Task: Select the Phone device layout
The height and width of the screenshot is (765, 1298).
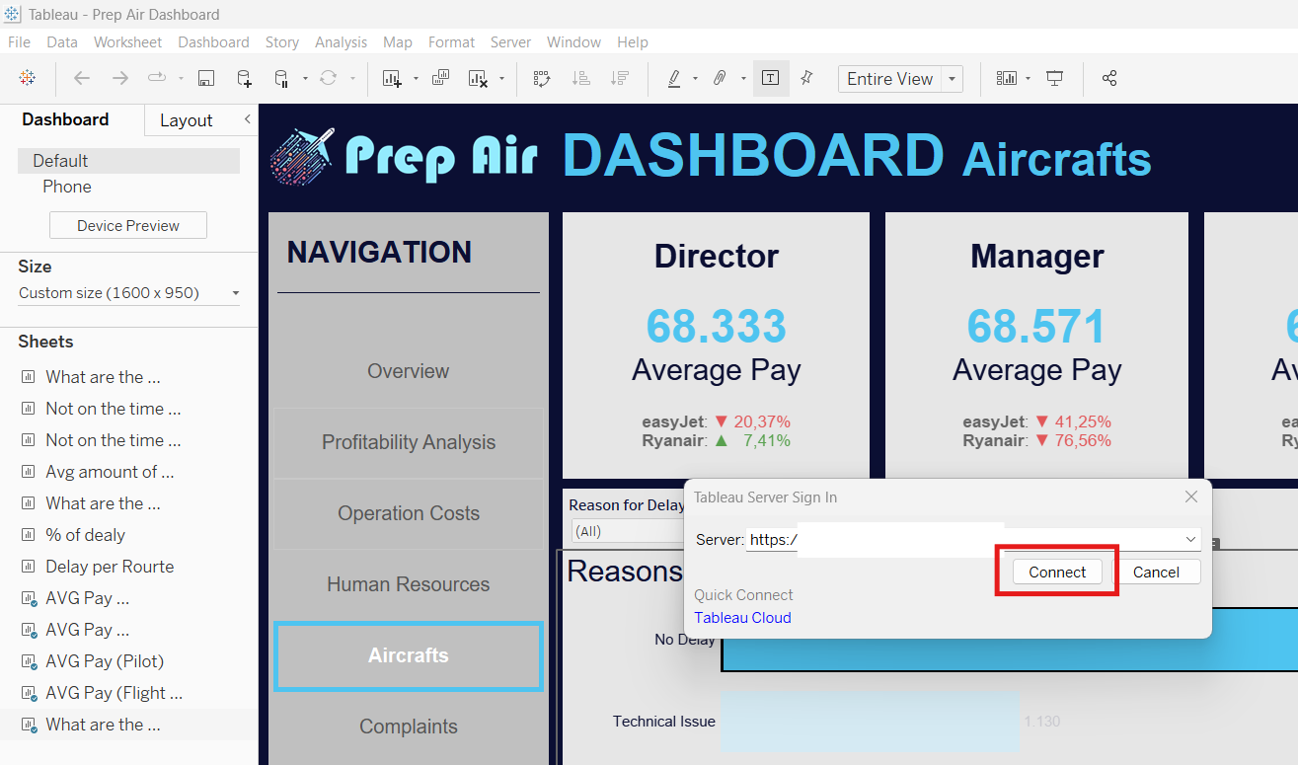Action: 67,187
